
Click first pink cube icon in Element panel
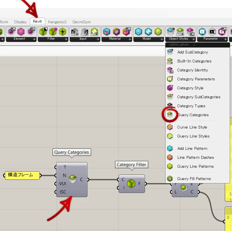11,31
